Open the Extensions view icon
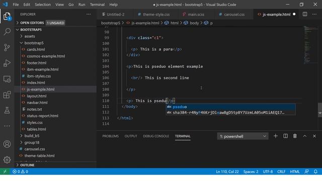Image resolution: width=322 pixels, height=181 pixels. pos(7,95)
